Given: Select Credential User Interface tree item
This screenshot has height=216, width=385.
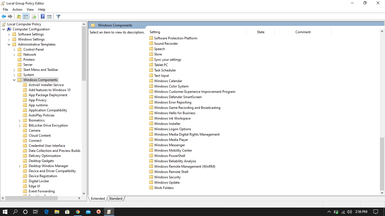Looking at the screenshot, I should pyautogui.click(x=47, y=146).
